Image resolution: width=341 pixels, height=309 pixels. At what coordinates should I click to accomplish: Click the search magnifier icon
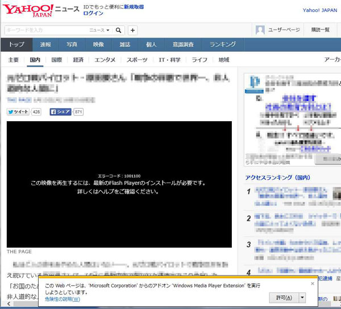[119, 30]
